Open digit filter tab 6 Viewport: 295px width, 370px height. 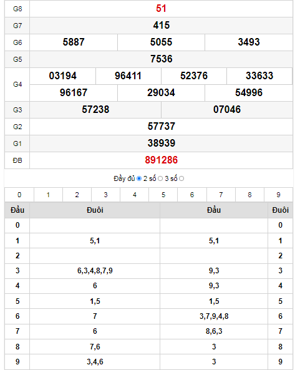pos(192,195)
